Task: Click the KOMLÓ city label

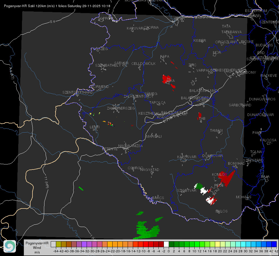Action: (x=218, y=175)
